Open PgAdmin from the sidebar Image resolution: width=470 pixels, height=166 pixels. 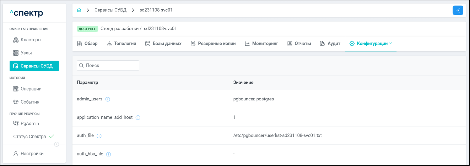(29, 123)
